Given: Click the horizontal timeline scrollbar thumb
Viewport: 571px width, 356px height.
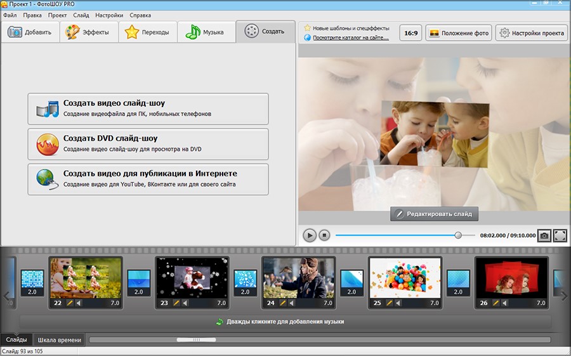Looking at the screenshot, I should click(196, 340).
